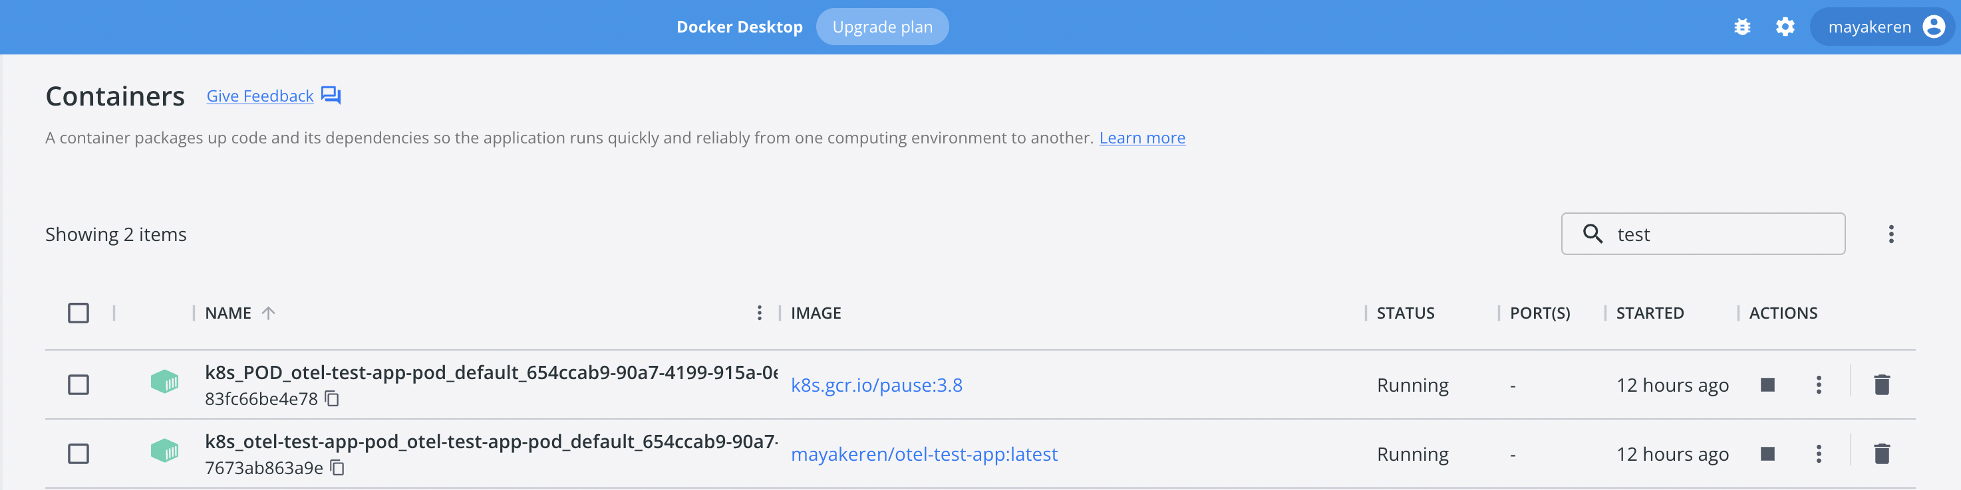
Task: Open the NAME column options menu
Action: click(x=759, y=313)
